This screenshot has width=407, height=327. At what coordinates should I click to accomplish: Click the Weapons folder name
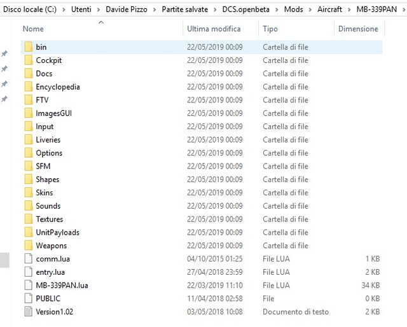point(52,246)
